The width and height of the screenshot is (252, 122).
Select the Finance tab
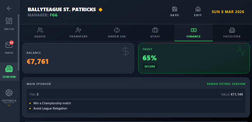coord(194,32)
